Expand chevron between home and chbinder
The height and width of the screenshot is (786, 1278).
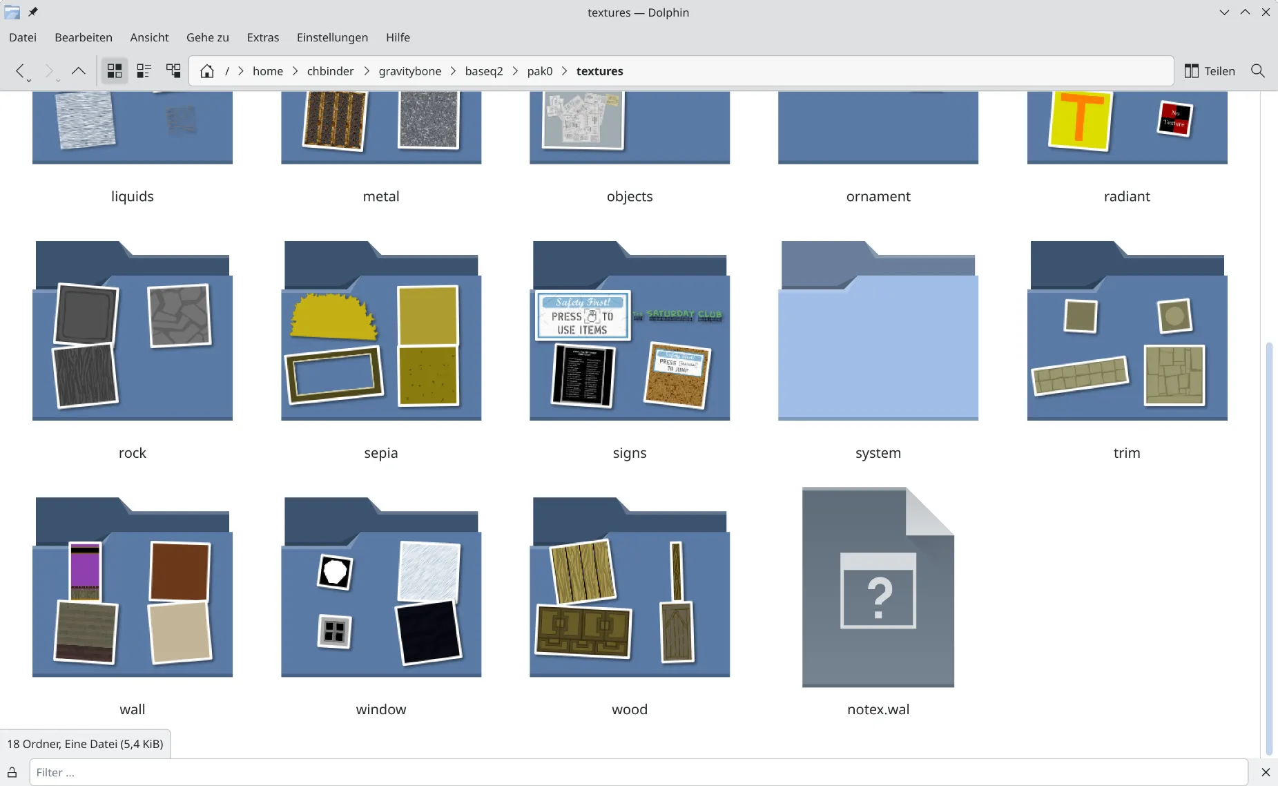[x=295, y=71]
